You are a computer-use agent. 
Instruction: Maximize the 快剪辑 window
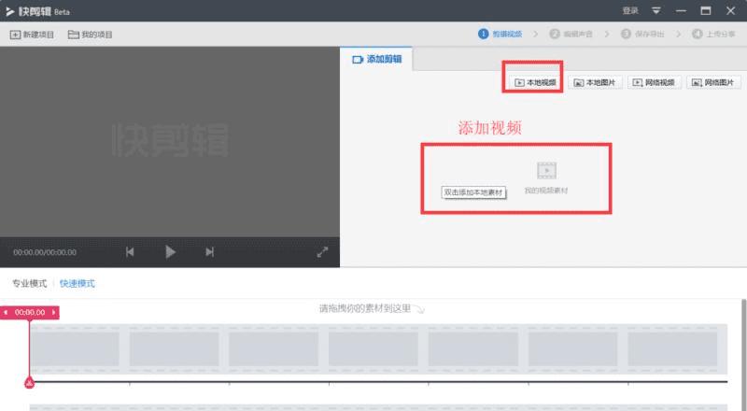[x=706, y=10]
